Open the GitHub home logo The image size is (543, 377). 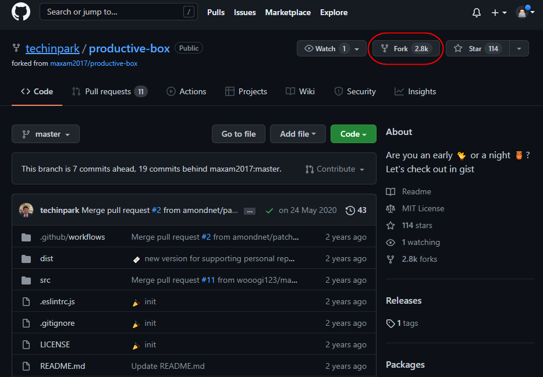point(21,12)
